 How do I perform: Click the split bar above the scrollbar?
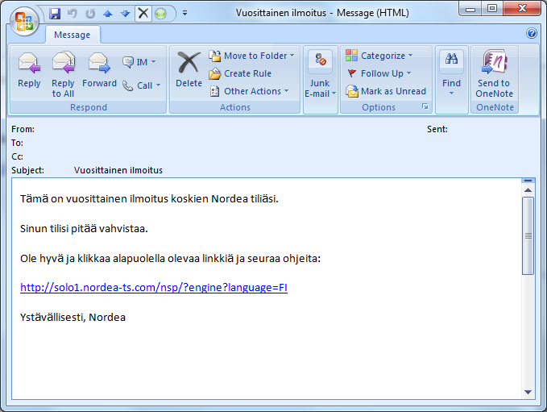point(528,181)
